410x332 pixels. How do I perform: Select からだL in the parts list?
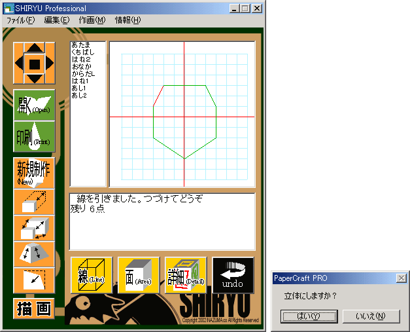pyautogui.click(x=84, y=74)
